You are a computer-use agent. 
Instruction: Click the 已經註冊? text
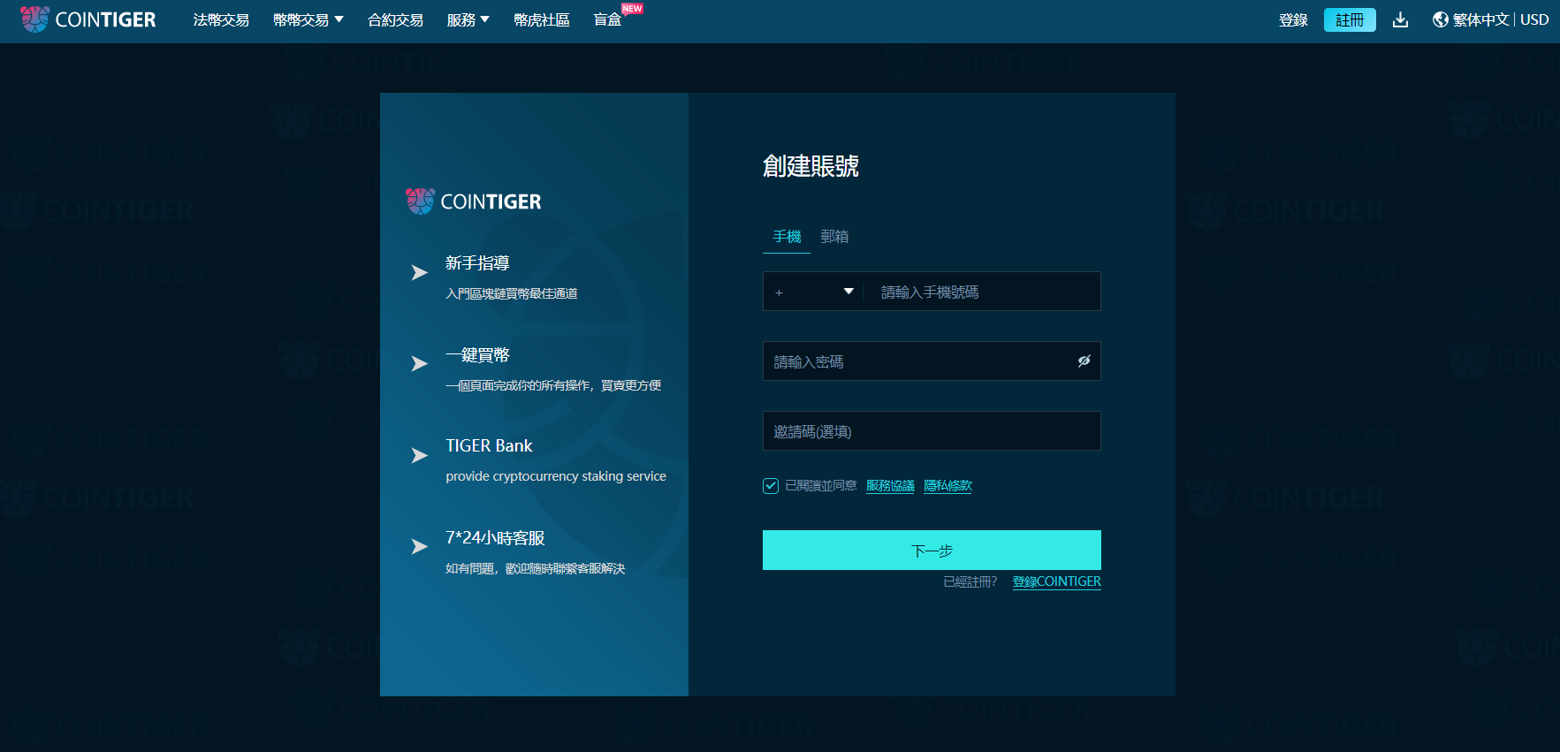[970, 581]
